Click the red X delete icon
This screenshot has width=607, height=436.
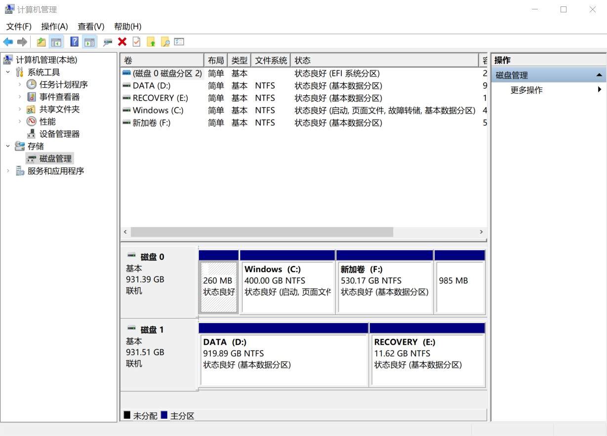(x=122, y=42)
